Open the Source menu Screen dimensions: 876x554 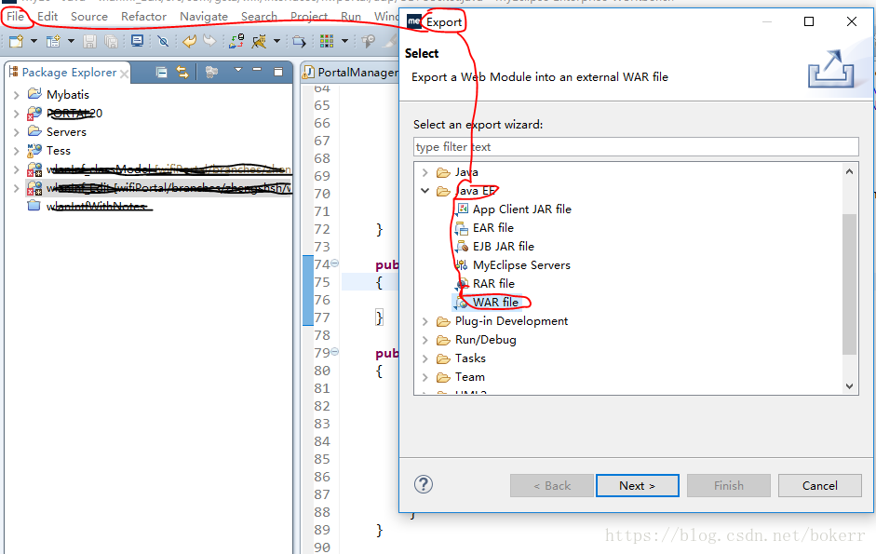click(88, 16)
